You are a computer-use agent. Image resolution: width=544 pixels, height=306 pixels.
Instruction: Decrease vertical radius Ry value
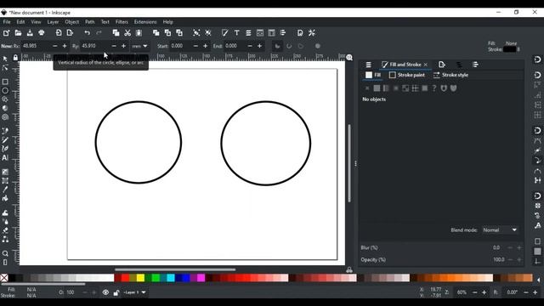coord(114,46)
